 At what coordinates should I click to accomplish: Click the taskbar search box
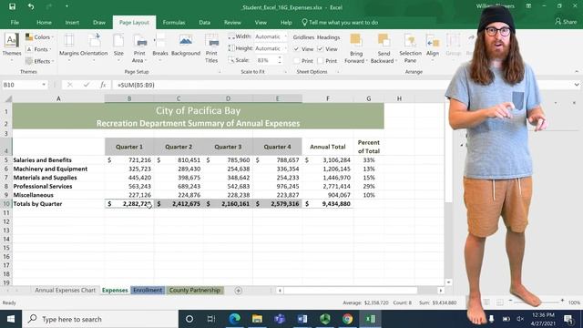point(100,319)
